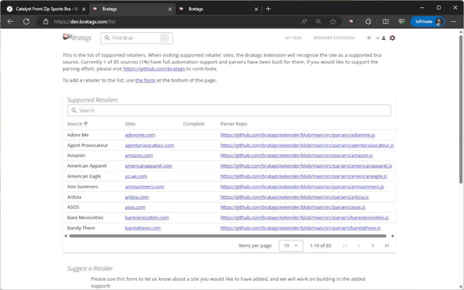Screen dimensions: 464x290
Task: Follow 'the form' link
Action: click(x=145, y=80)
